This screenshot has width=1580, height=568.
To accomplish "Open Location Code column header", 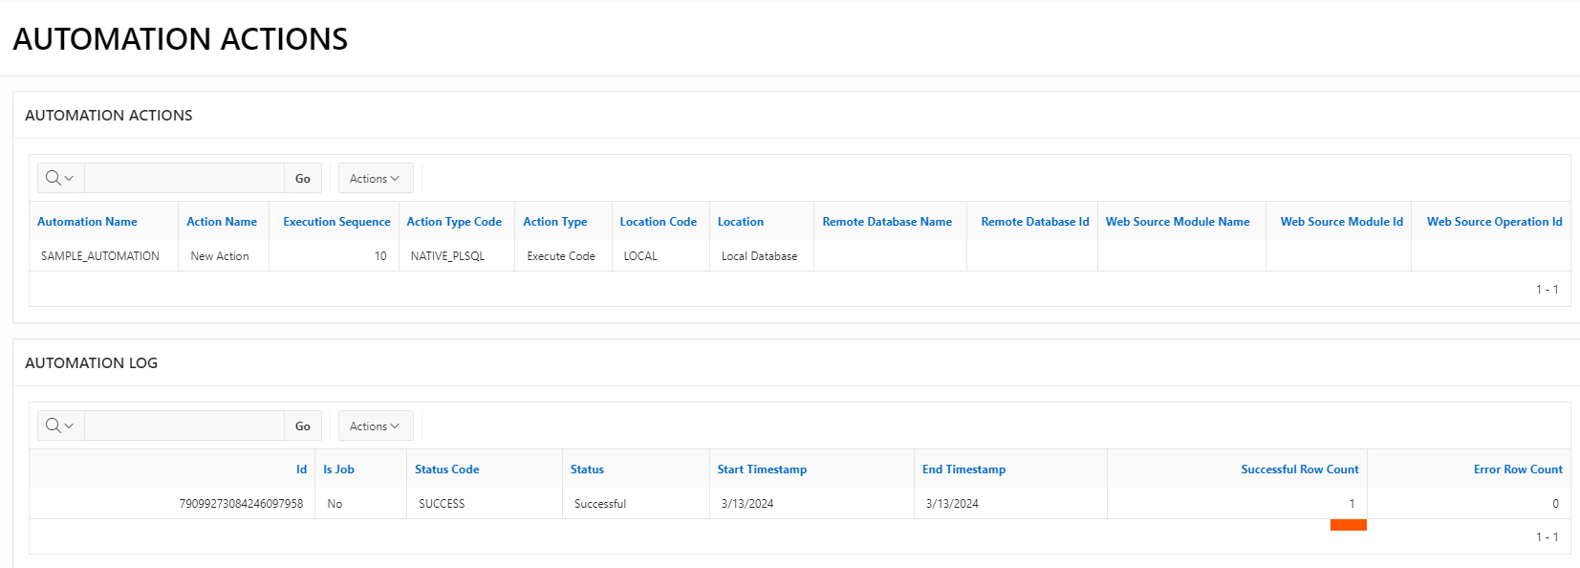I will [658, 221].
